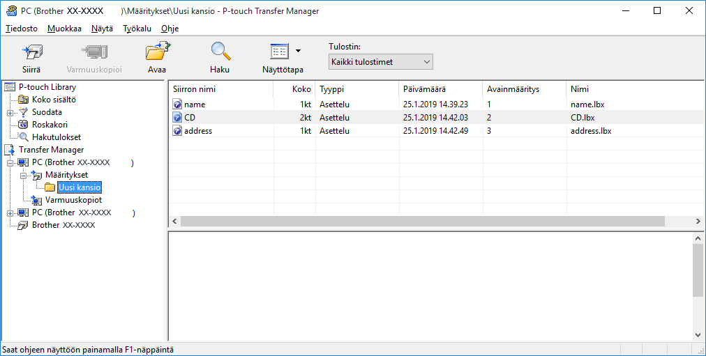
Task: Click key assignment value 3
Action: click(x=489, y=131)
